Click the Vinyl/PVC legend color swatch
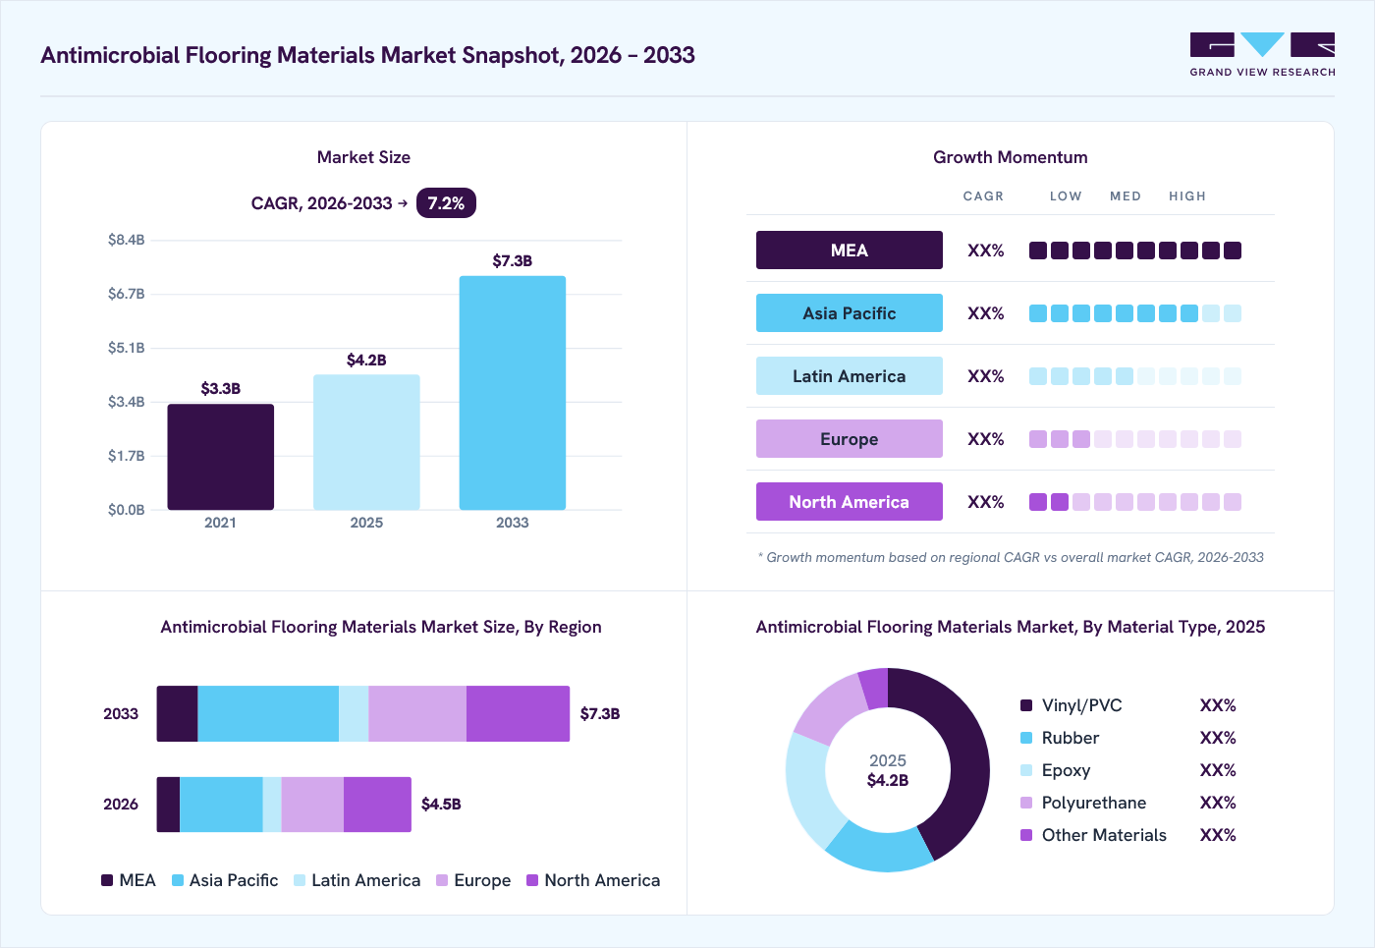Screen dimensions: 1375x948 [x=1026, y=705]
